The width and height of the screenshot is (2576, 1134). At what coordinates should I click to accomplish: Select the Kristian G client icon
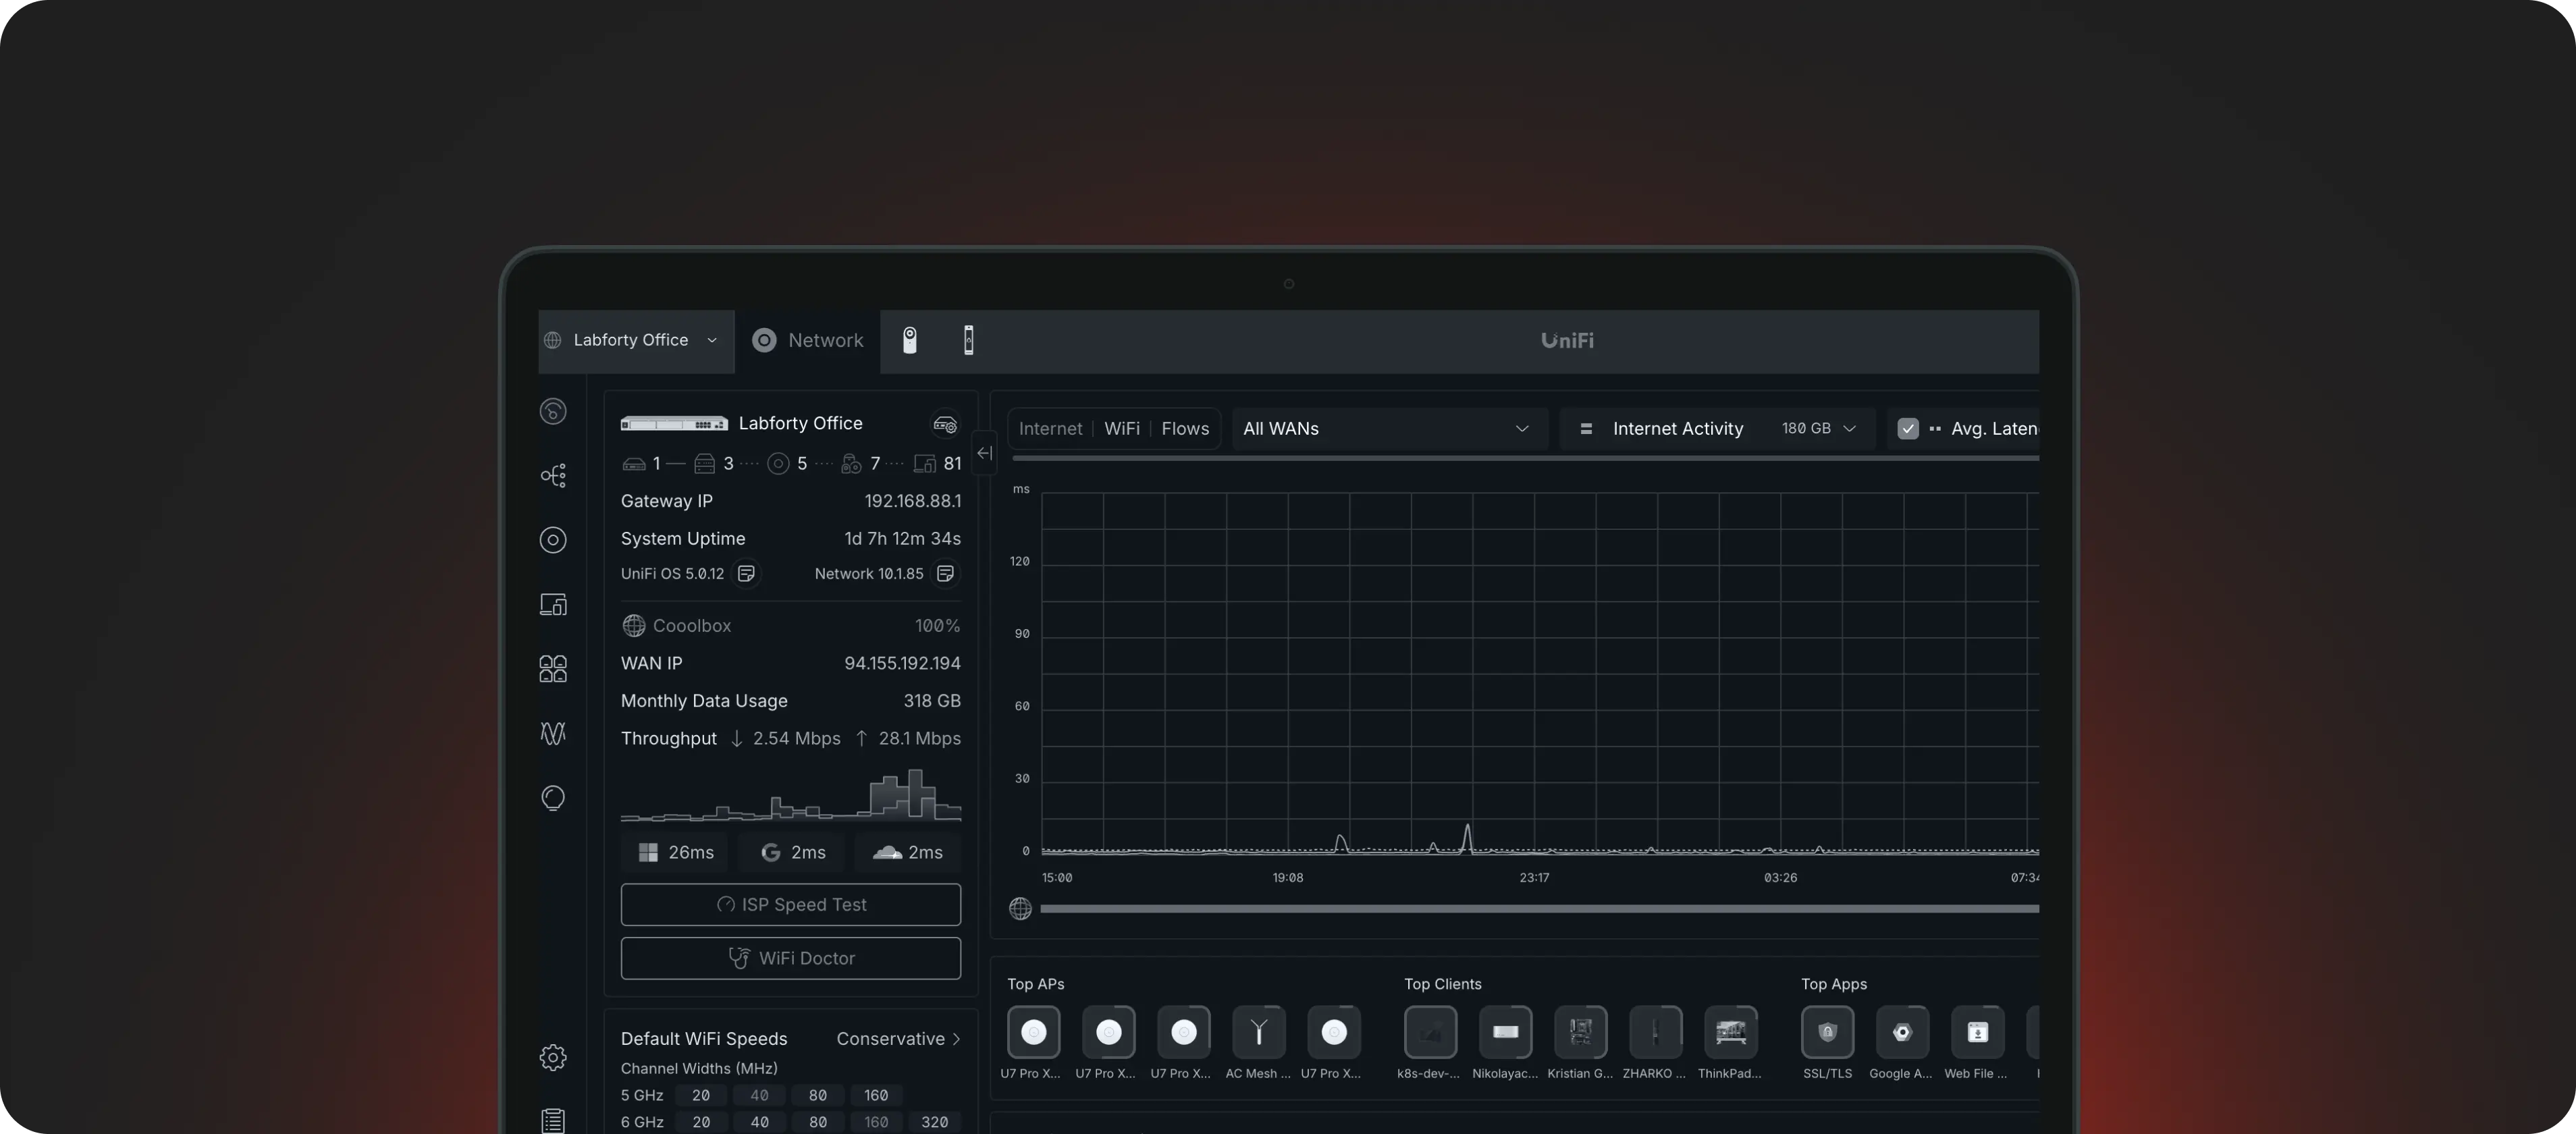coord(1580,1032)
